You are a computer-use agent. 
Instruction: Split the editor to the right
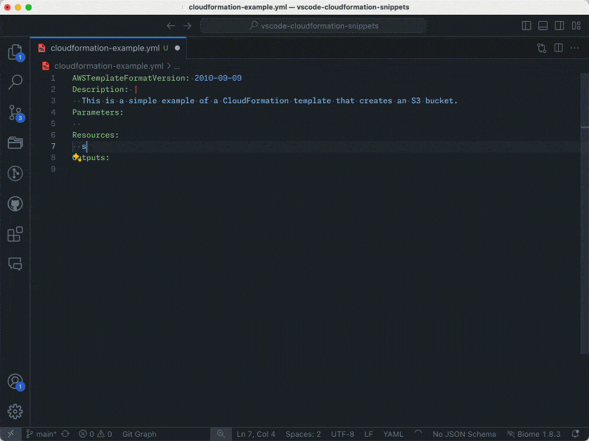click(558, 48)
